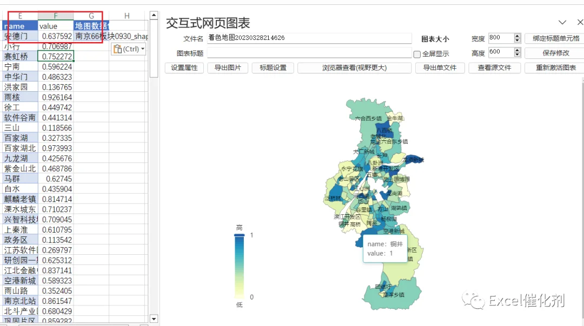The height and width of the screenshot is (326, 584).
Task: Click the 导出单文件 button
Action: (x=440, y=67)
